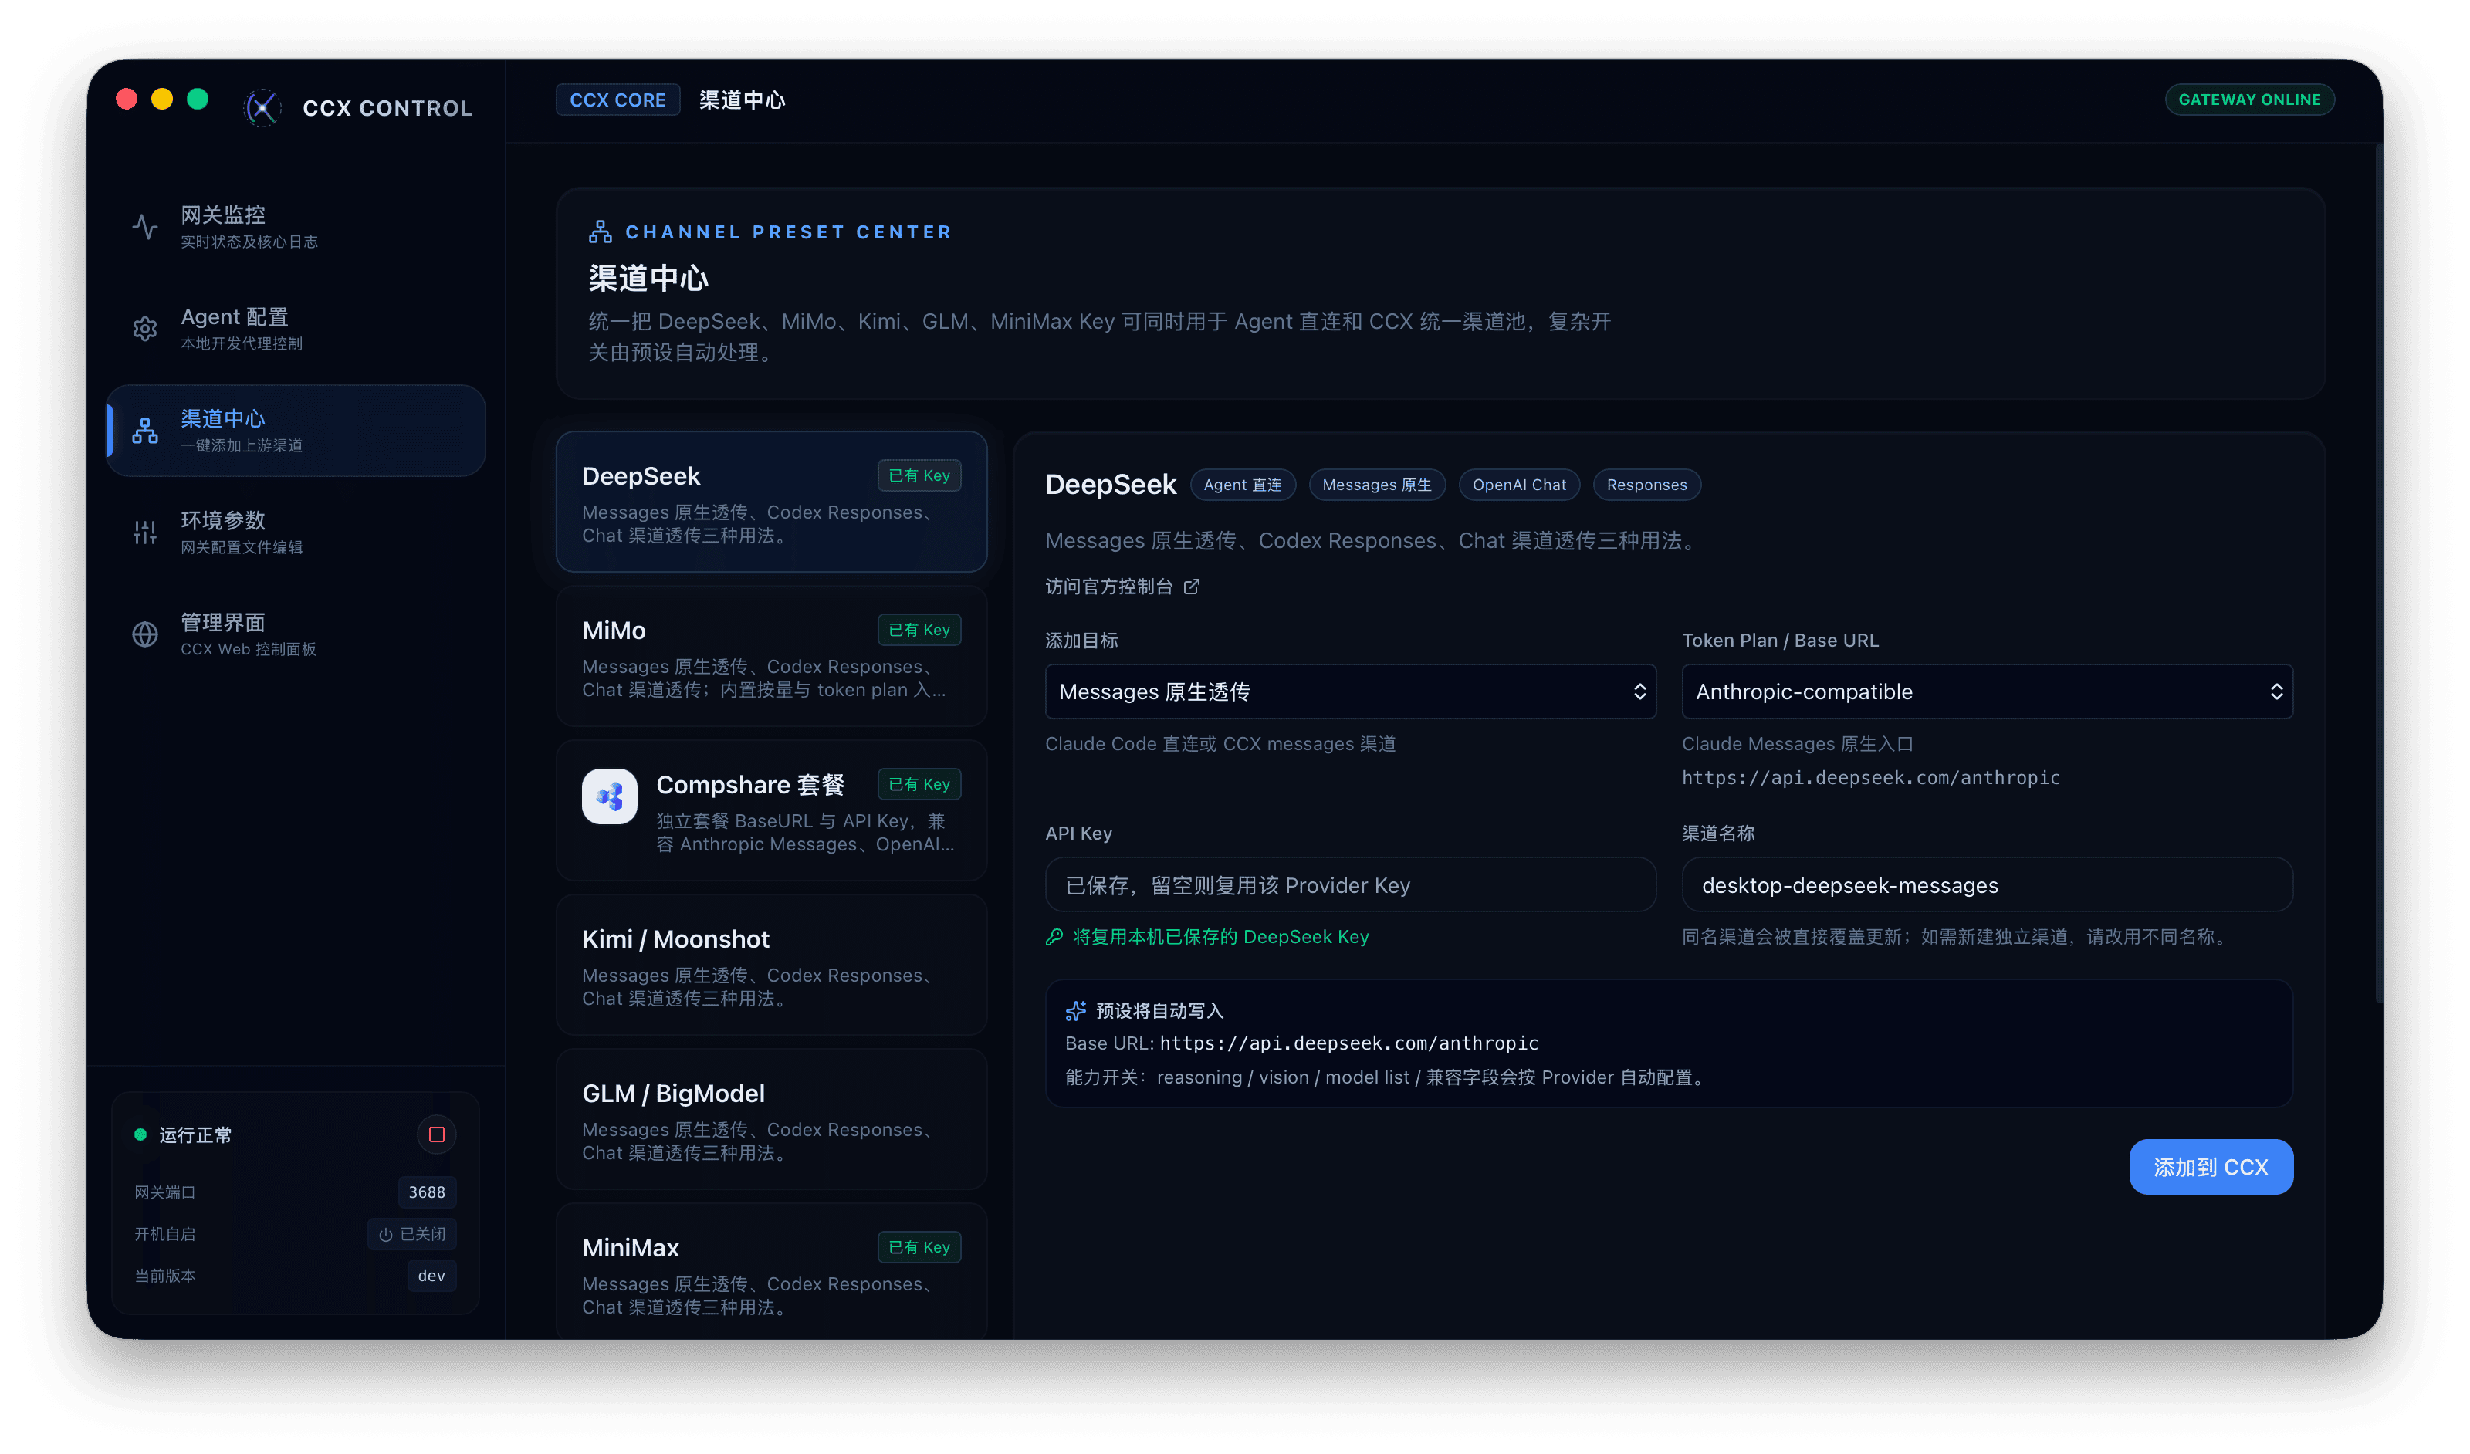Click the 已有 Key badge on Compshare card

(x=919, y=784)
